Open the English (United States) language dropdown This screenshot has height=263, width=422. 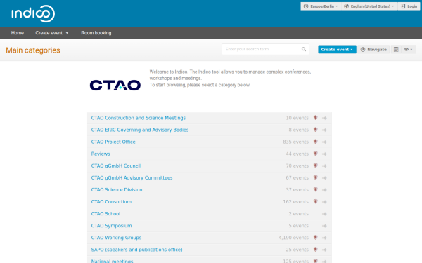point(369,6)
